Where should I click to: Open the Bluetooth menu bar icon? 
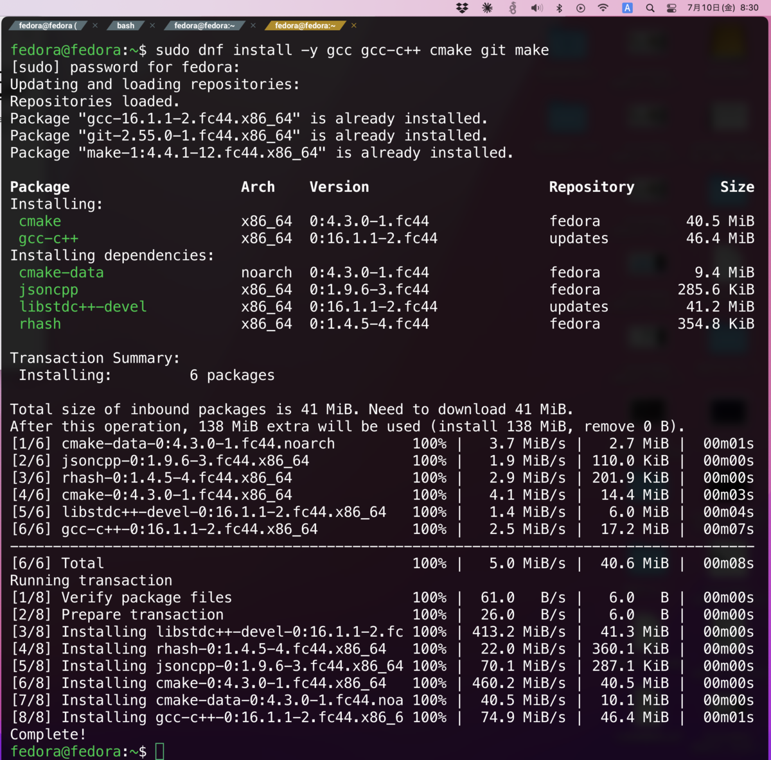click(x=559, y=8)
